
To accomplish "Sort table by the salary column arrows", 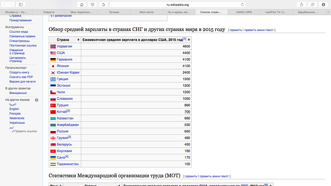I will click(189, 40).
